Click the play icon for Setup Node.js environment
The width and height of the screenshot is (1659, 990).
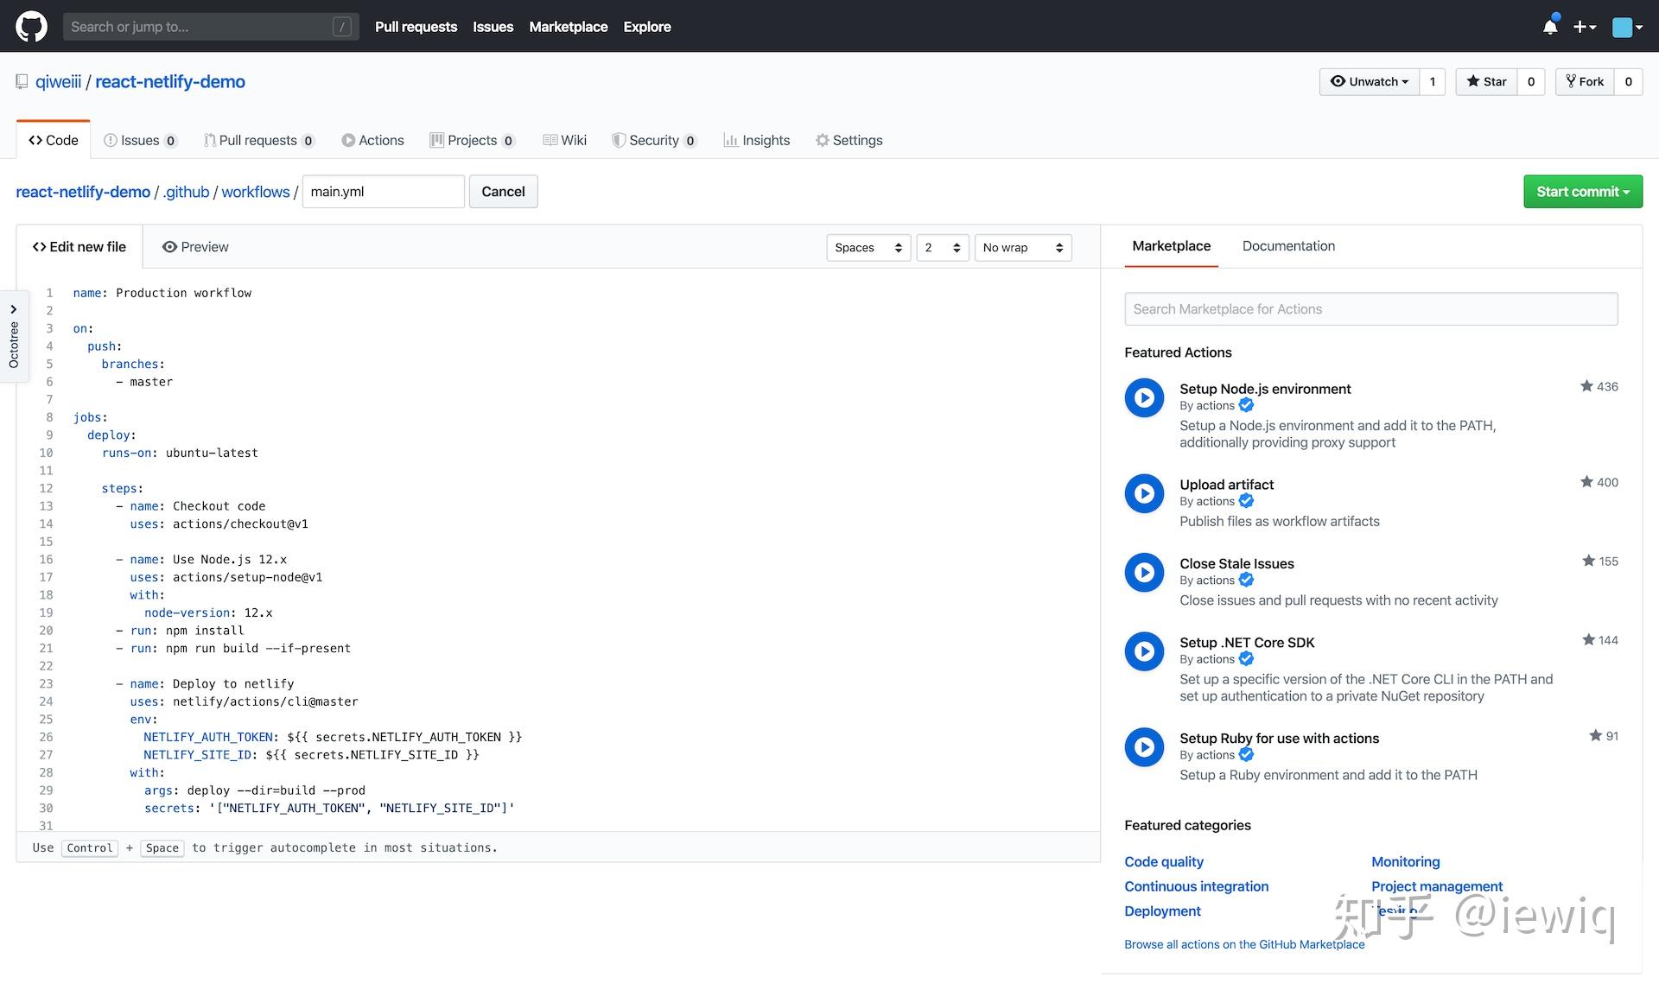(x=1144, y=397)
